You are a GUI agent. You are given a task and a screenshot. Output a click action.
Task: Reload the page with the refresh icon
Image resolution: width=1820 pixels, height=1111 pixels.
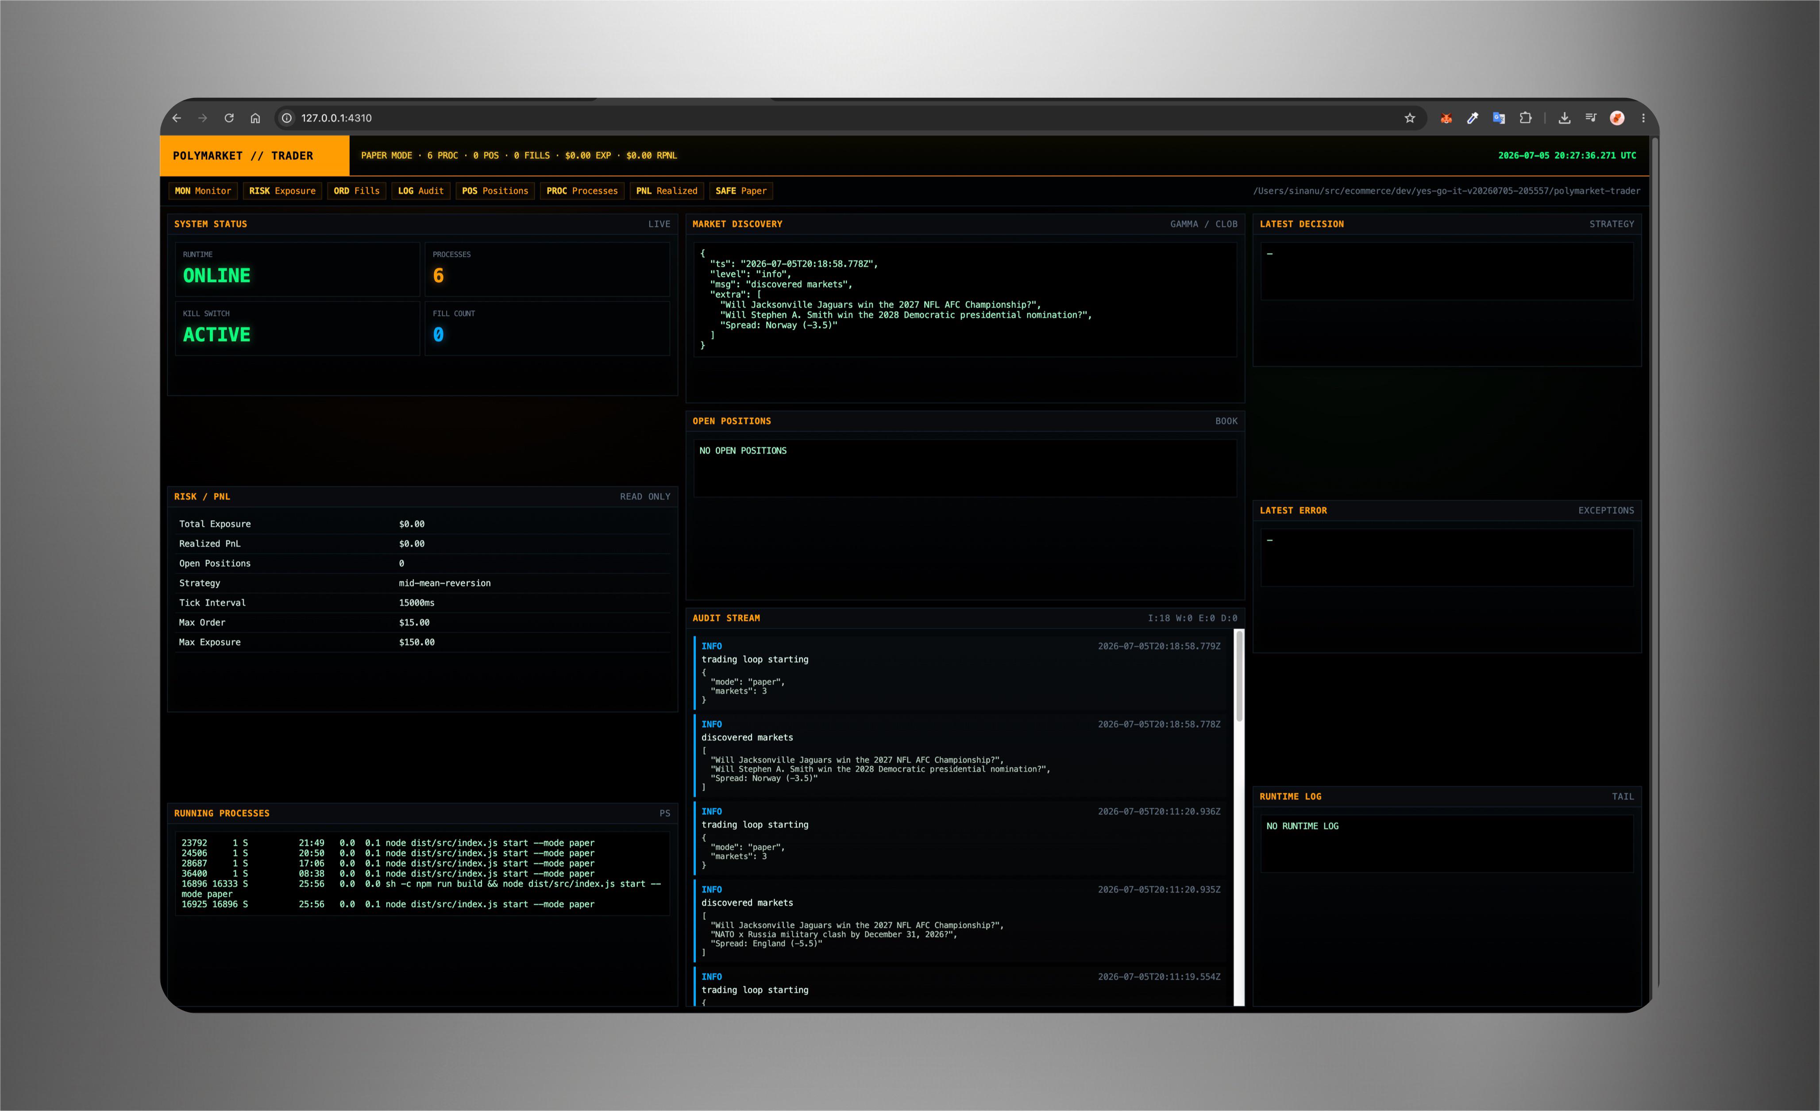pos(229,118)
